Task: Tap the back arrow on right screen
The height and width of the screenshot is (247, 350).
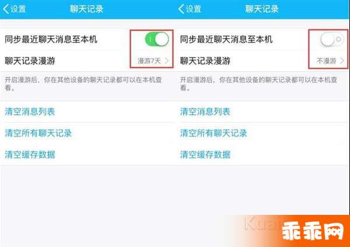Action: tap(181, 9)
